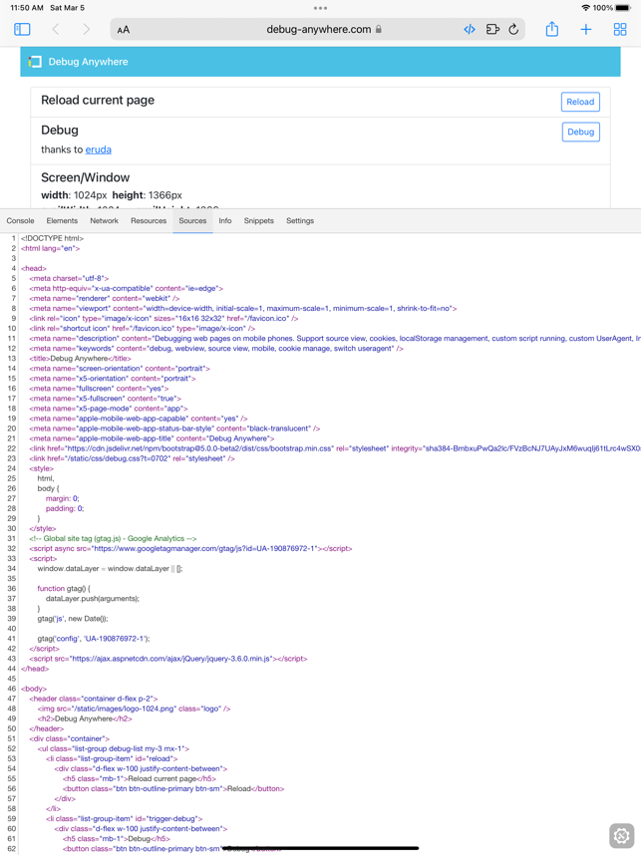The image size is (641, 855).
Task: Open the Snippets tab
Action: tap(258, 221)
